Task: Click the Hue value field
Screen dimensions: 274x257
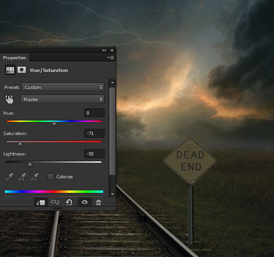Action: [x=94, y=113]
